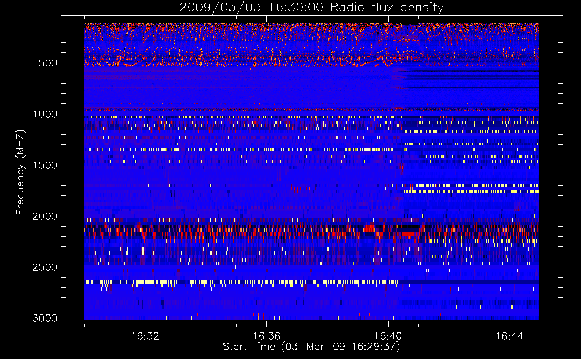Click the 500 frequency tick label
The width and height of the screenshot is (581, 359).
[x=48, y=63]
